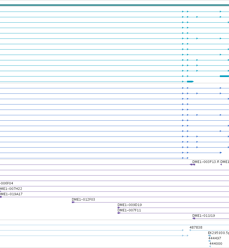Select the purple exon block under DME1-009D19
The width and height of the screenshot is (229, 248).
click(x=119, y=208)
